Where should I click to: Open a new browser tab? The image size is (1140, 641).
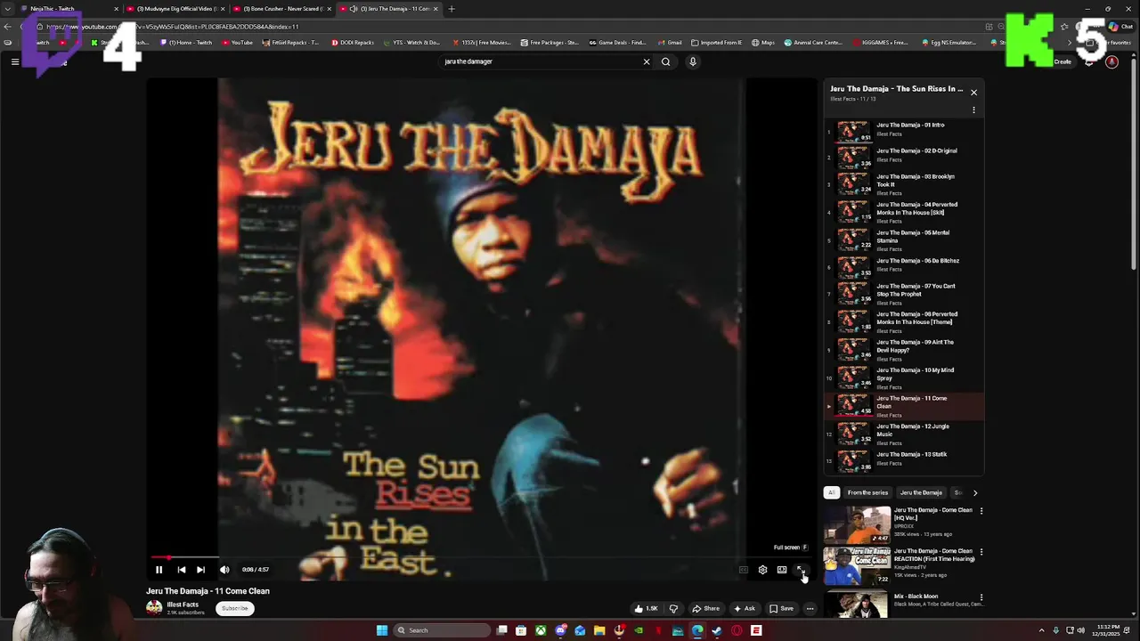452,9
